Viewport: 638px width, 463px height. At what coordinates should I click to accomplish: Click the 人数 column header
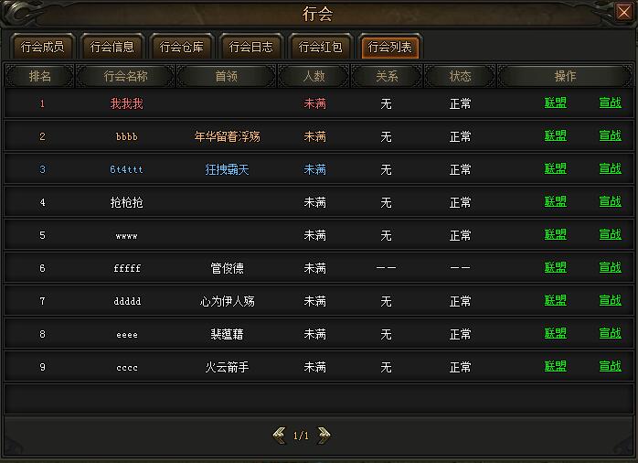click(x=314, y=76)
